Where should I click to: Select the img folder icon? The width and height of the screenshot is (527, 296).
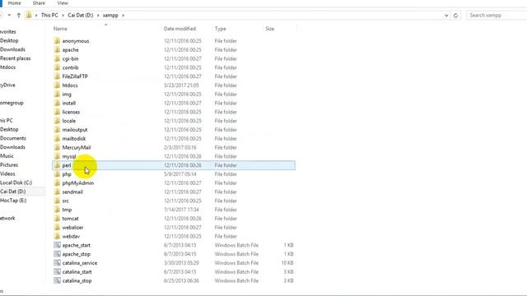point(57,94)
